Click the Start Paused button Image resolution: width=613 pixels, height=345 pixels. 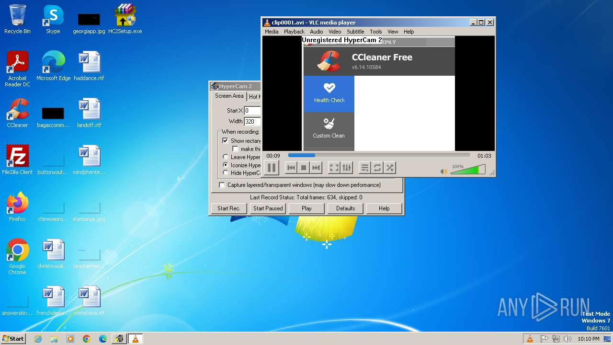[268, 208]
